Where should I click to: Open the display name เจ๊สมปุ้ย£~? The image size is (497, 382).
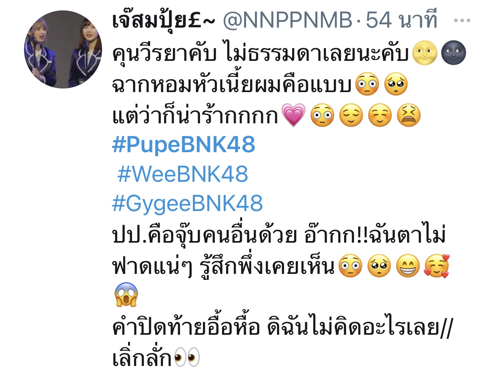[x=164, y=20]
